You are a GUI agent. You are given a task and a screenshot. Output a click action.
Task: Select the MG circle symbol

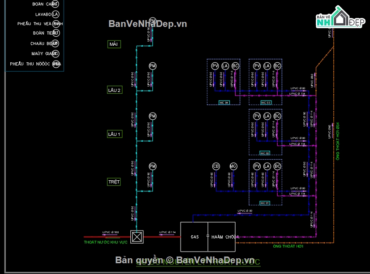click(x=233, y=166)
